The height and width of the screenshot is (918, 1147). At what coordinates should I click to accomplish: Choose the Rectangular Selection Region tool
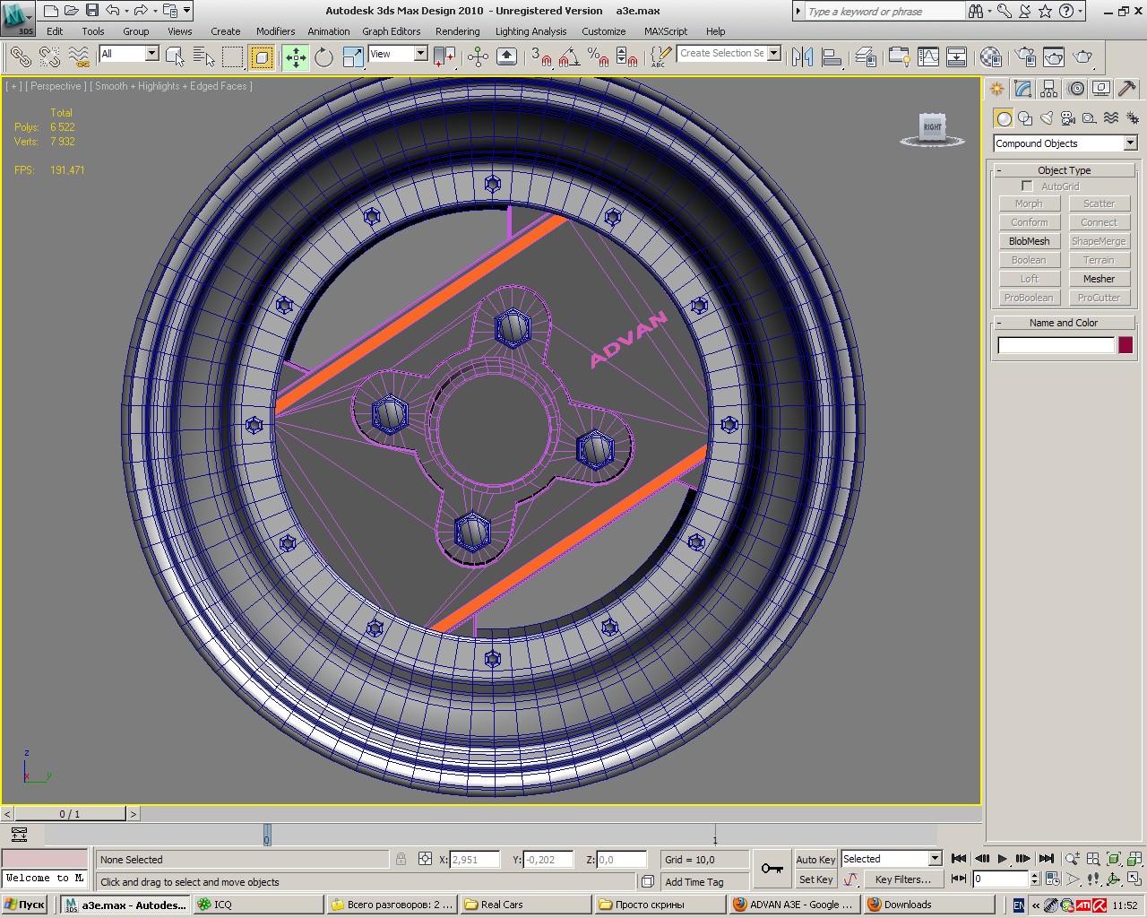(x=232, y=57)
